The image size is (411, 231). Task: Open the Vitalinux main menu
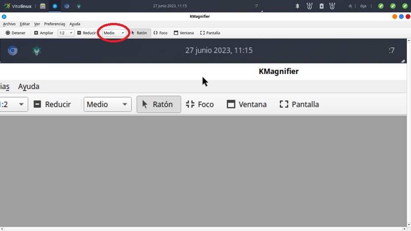[18, 6]
